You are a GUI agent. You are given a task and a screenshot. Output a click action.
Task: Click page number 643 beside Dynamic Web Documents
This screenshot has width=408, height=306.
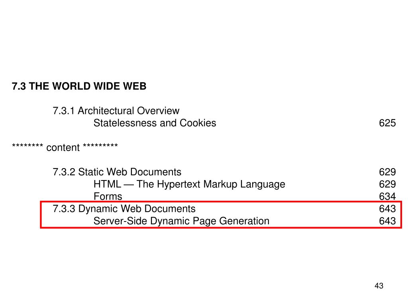point(387,209)
